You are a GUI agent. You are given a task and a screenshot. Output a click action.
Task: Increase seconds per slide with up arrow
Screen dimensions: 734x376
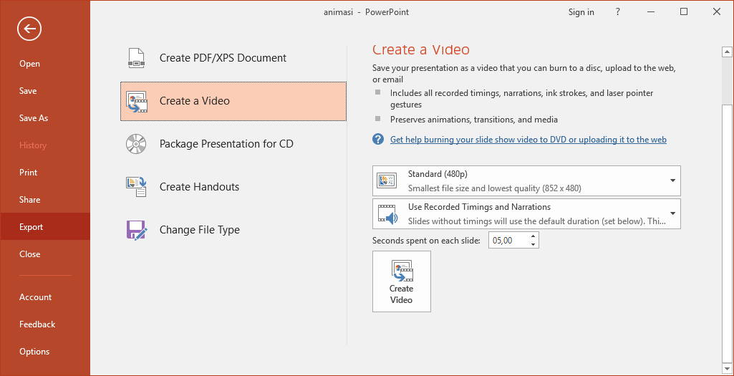(533, 237)
